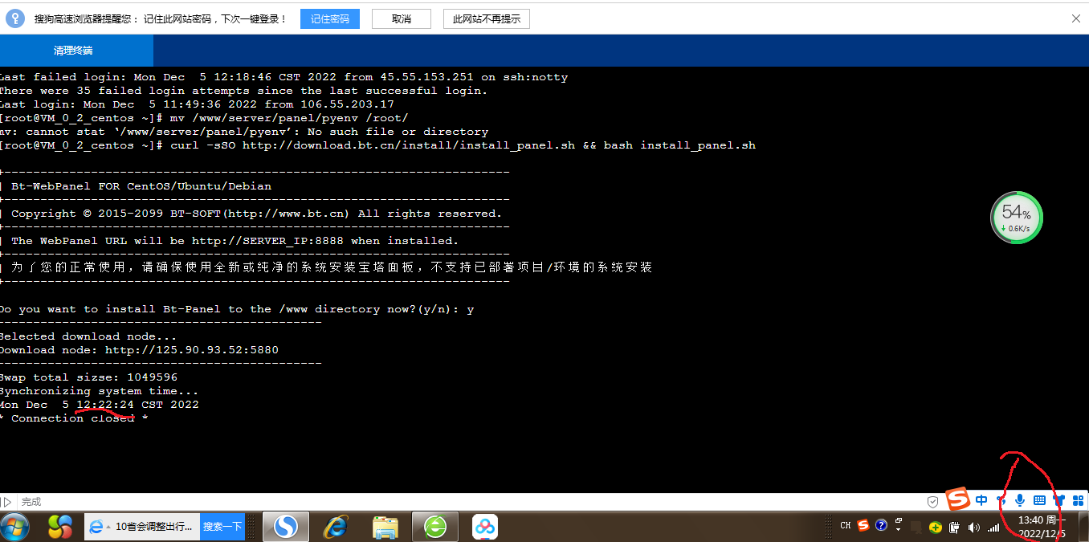Open the file explorer folder icon
Screen dimensions: 1089x542
coord(385,527)
